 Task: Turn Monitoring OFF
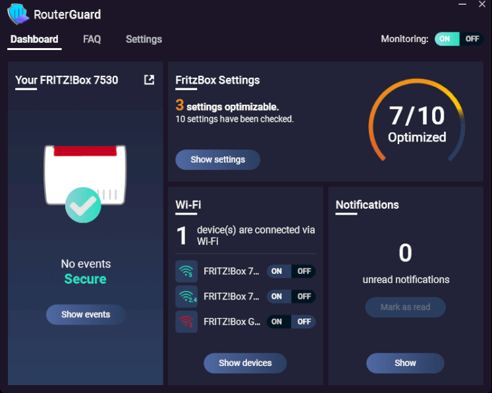point(472,39)
